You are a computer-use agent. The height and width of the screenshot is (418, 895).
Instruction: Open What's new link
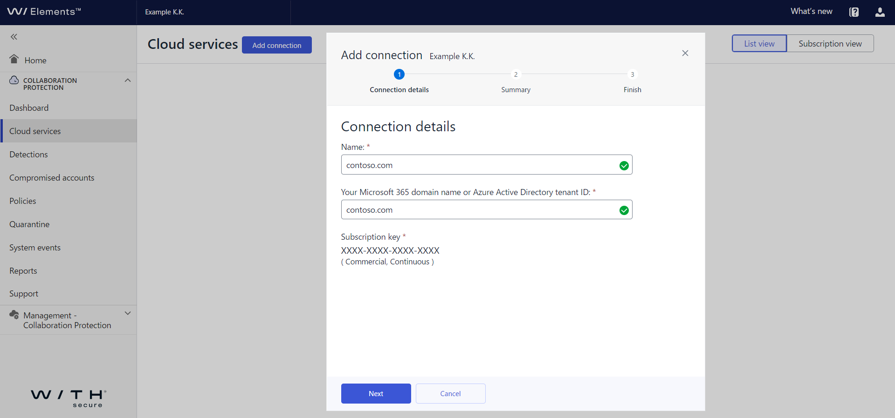(812, 11)
